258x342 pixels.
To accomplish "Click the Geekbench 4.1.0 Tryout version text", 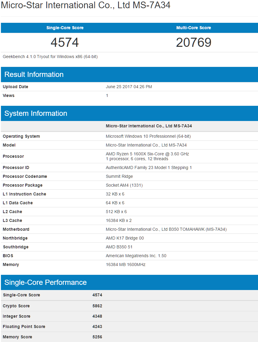I will [50, 57].
